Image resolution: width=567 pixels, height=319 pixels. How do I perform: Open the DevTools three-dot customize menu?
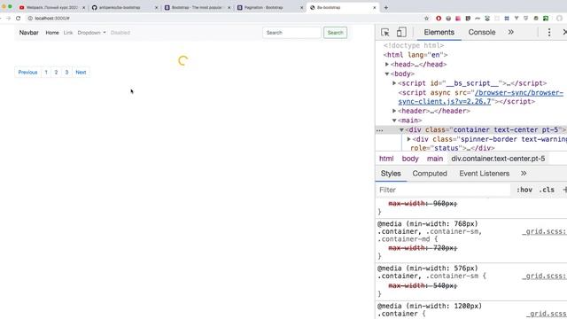pos(549,32)
